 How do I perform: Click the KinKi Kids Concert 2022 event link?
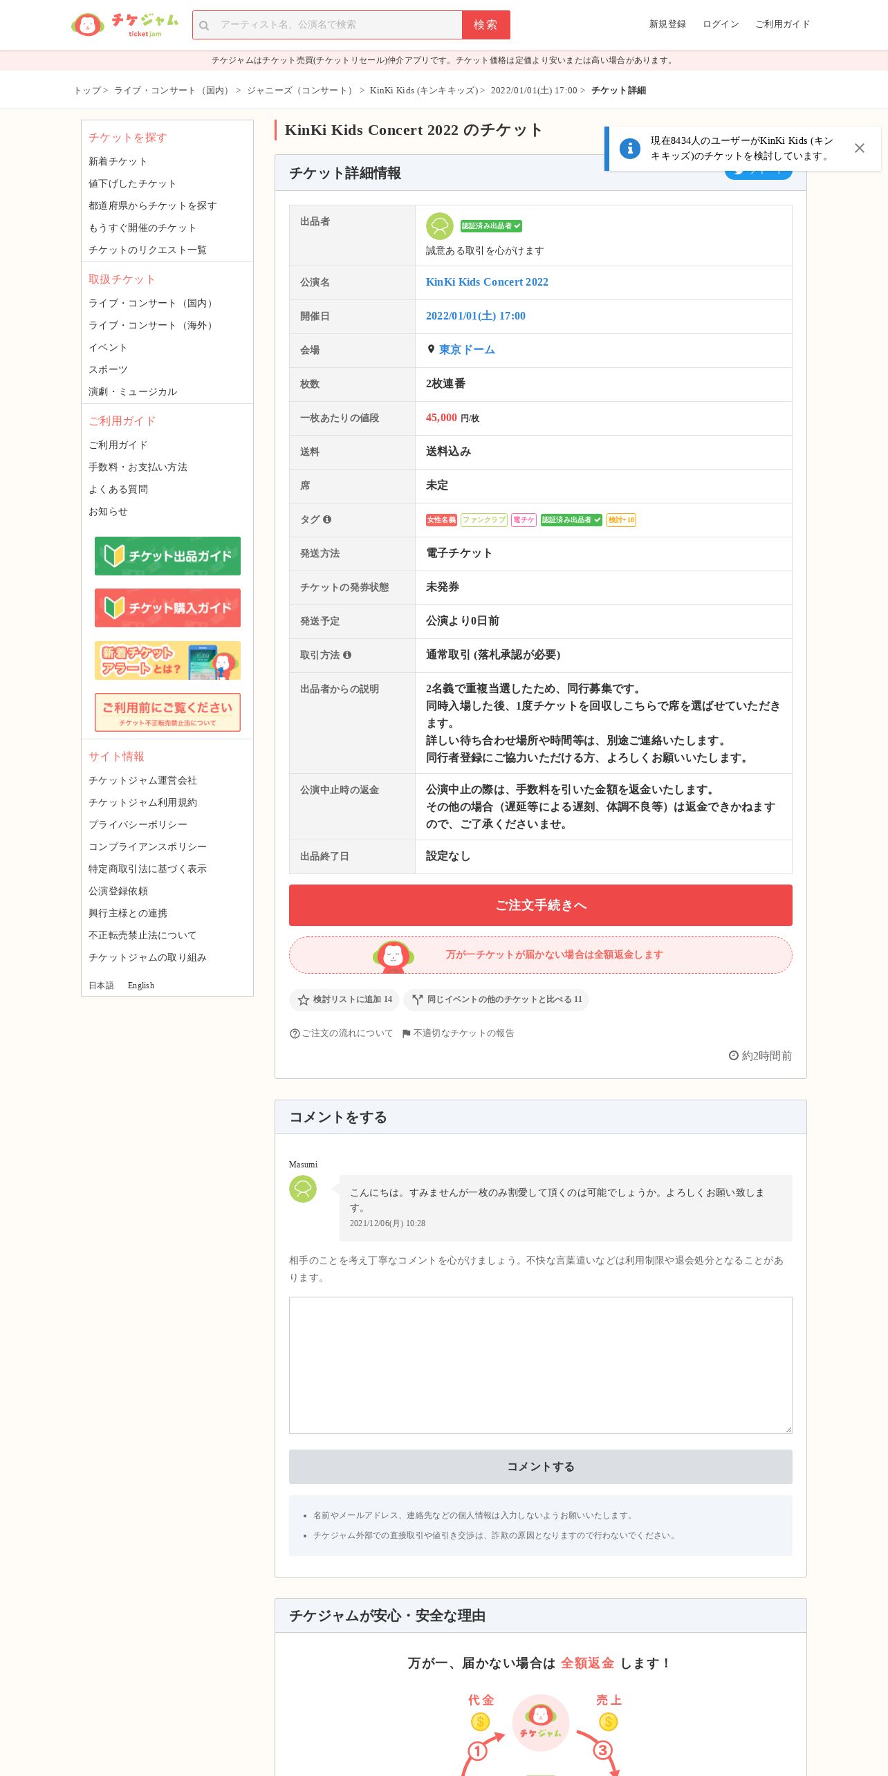(x=487, y=282)
